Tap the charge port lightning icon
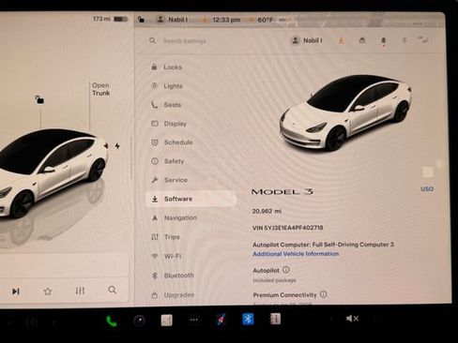Image resolution: width=458 pixels, height=343 pixels. (x=117, y=146)
